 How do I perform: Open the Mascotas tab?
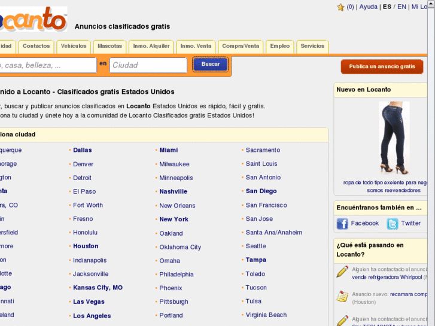109,46
